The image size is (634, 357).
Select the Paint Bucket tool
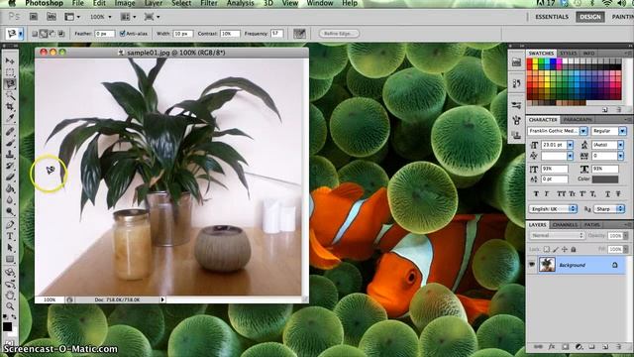click(10, 188)
